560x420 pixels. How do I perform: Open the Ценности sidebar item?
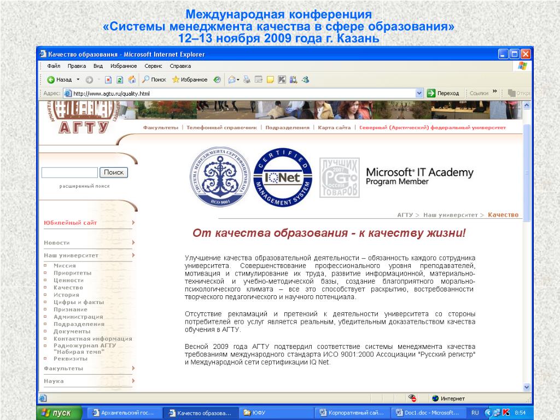click(x=68, y=281)
